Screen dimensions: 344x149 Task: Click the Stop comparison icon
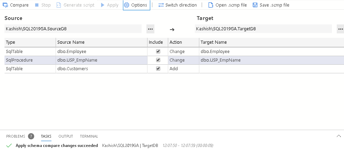click(37, 5)
